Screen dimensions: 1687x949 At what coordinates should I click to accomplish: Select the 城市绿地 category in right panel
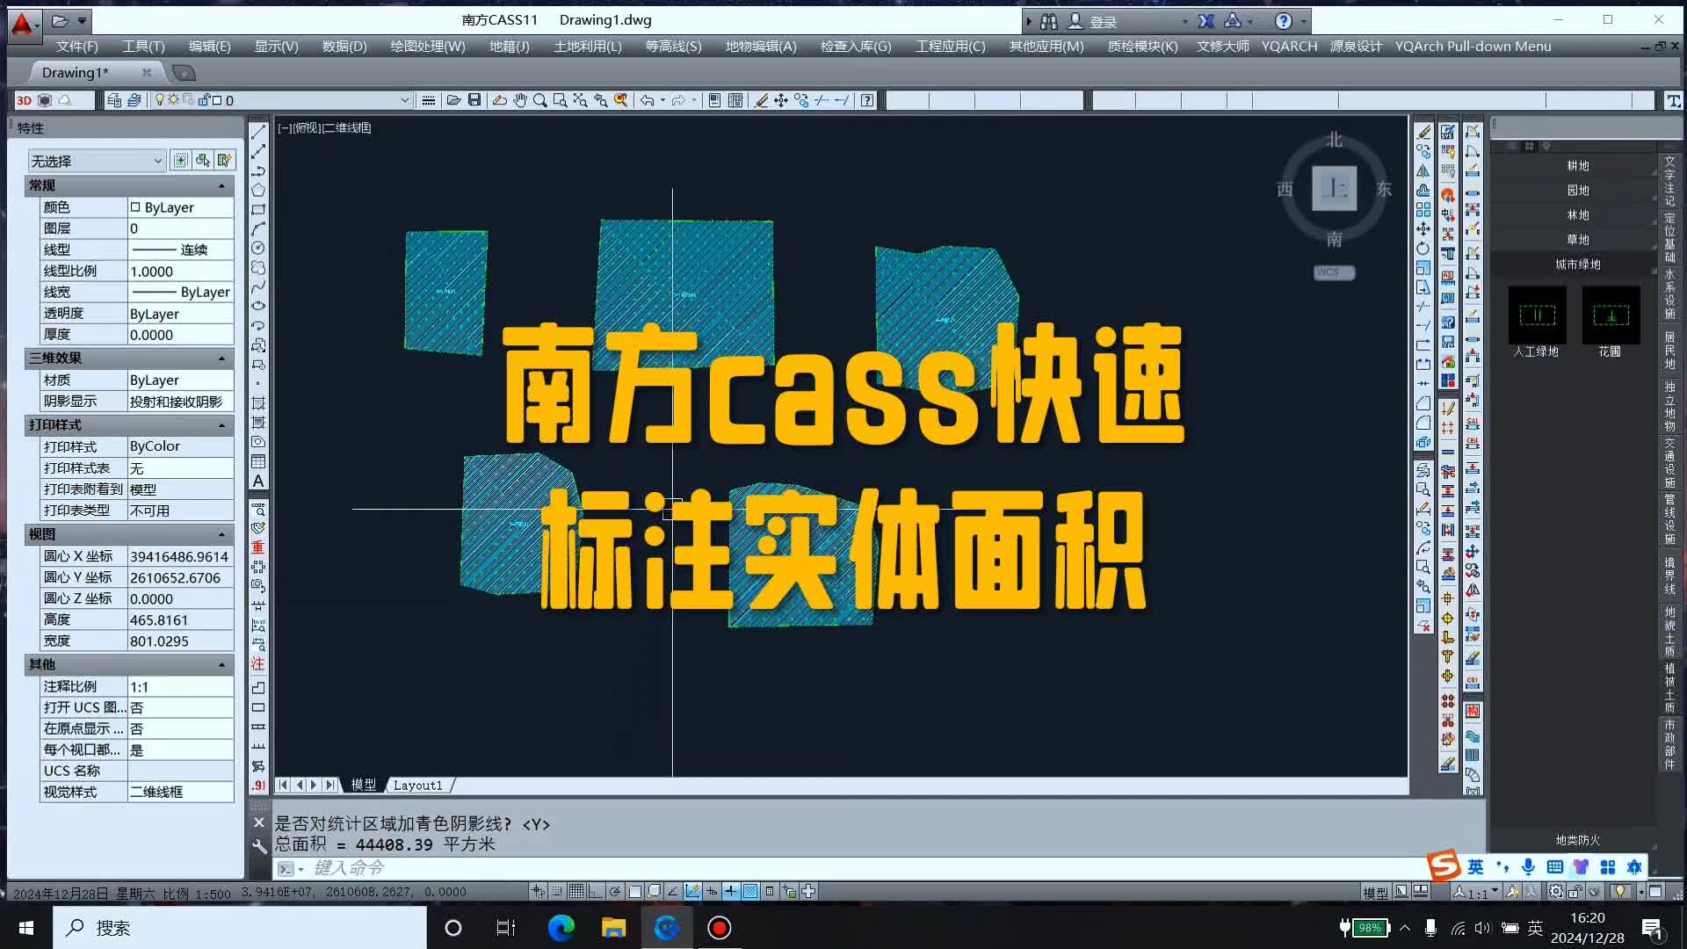point(1577,264)
